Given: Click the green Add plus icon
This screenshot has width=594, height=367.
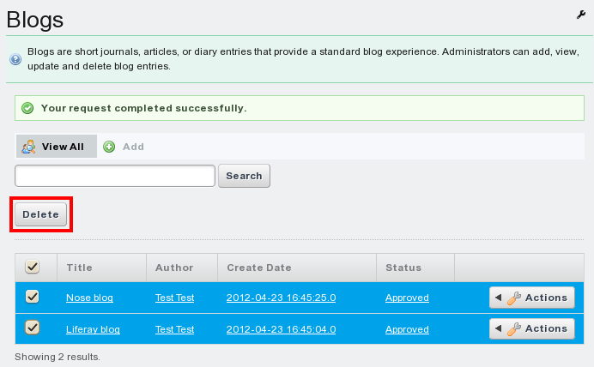Looking at the screenshot, I should pos(109,147).
